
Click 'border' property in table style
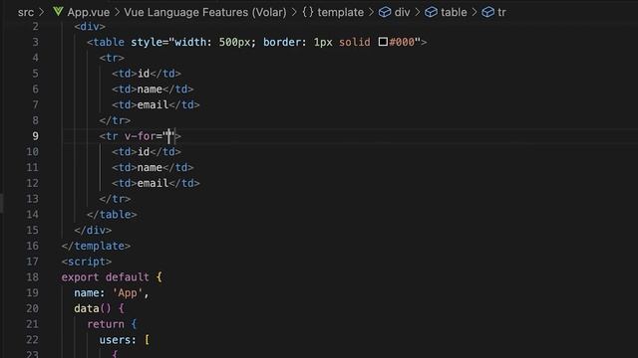click(281, 42)
